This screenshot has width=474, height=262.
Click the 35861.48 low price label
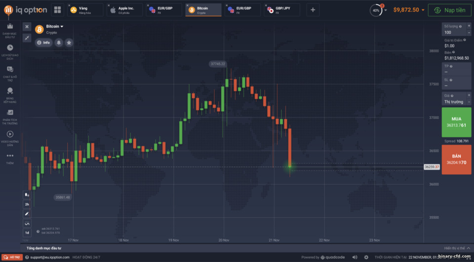tap(63, 197)
